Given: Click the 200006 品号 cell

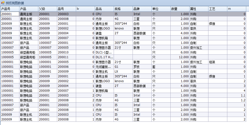Looking at the screenshot, I should tap(67, 67).
